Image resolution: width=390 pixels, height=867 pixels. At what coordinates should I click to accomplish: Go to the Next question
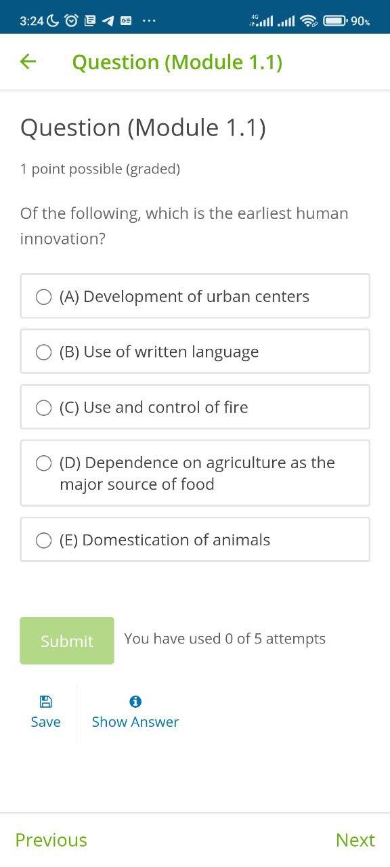(x=355, y=840)
